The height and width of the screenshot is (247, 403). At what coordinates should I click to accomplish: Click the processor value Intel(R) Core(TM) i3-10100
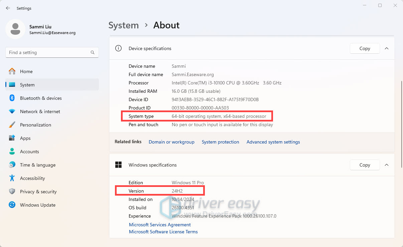point(227,83)
